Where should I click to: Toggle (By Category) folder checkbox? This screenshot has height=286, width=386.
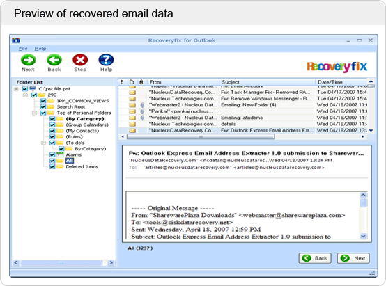[x=52, y=119]
